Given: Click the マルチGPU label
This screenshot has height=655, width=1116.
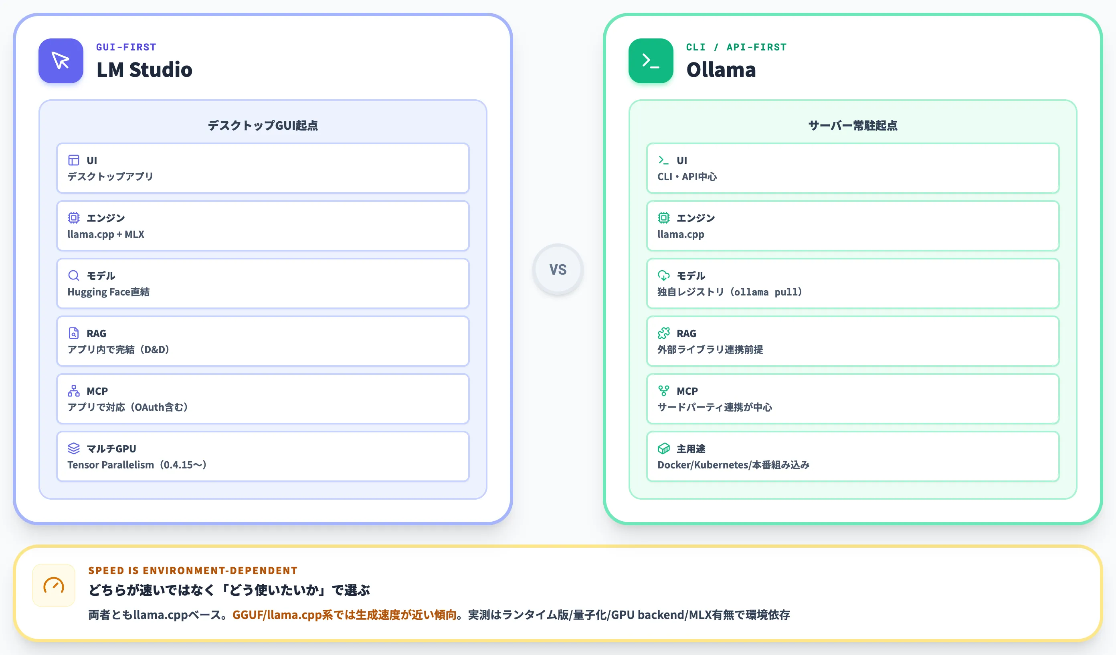Looking at the screenshot, I should pyautogui.click(x=111, y=448).
